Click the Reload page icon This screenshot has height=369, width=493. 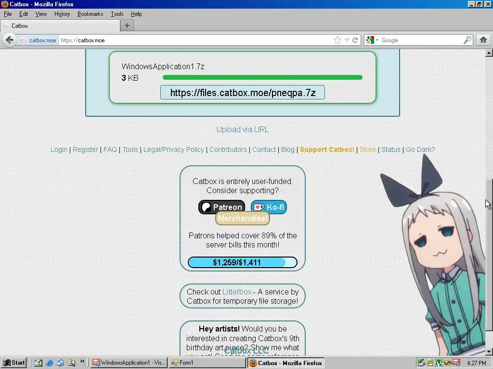(x=355, y=40)
